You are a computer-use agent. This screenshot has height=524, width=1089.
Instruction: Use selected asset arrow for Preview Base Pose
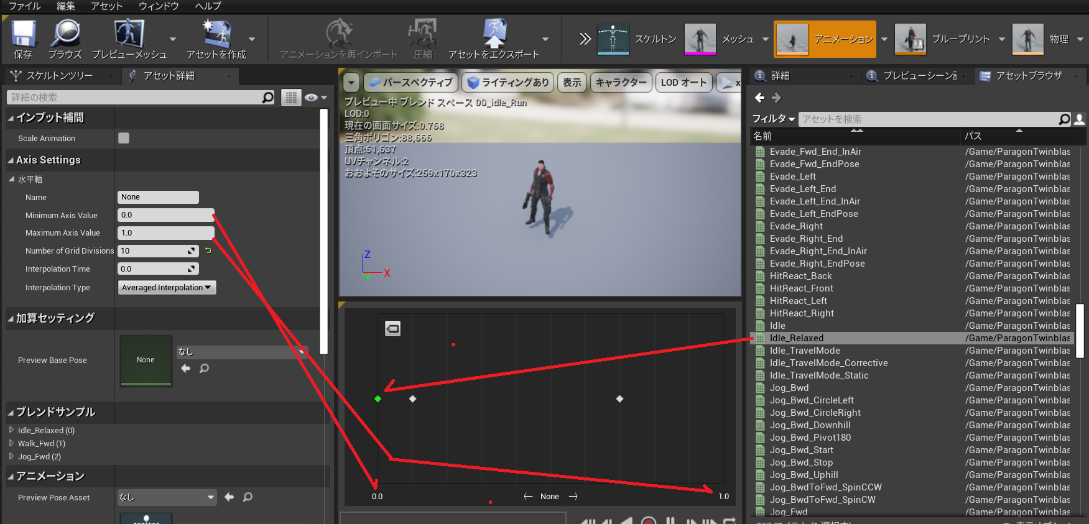pos(185,369)
